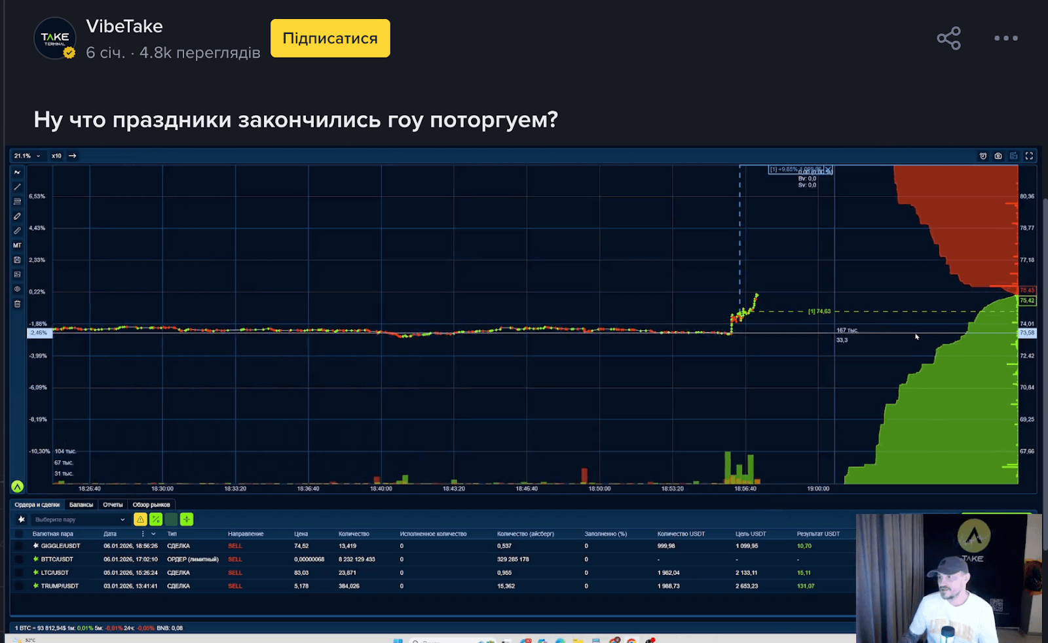Image resolution: width=1048 pixels, height=643 pixels.
Task: Click the 73,58 crosshair price label
Action: pos(1027,333)
